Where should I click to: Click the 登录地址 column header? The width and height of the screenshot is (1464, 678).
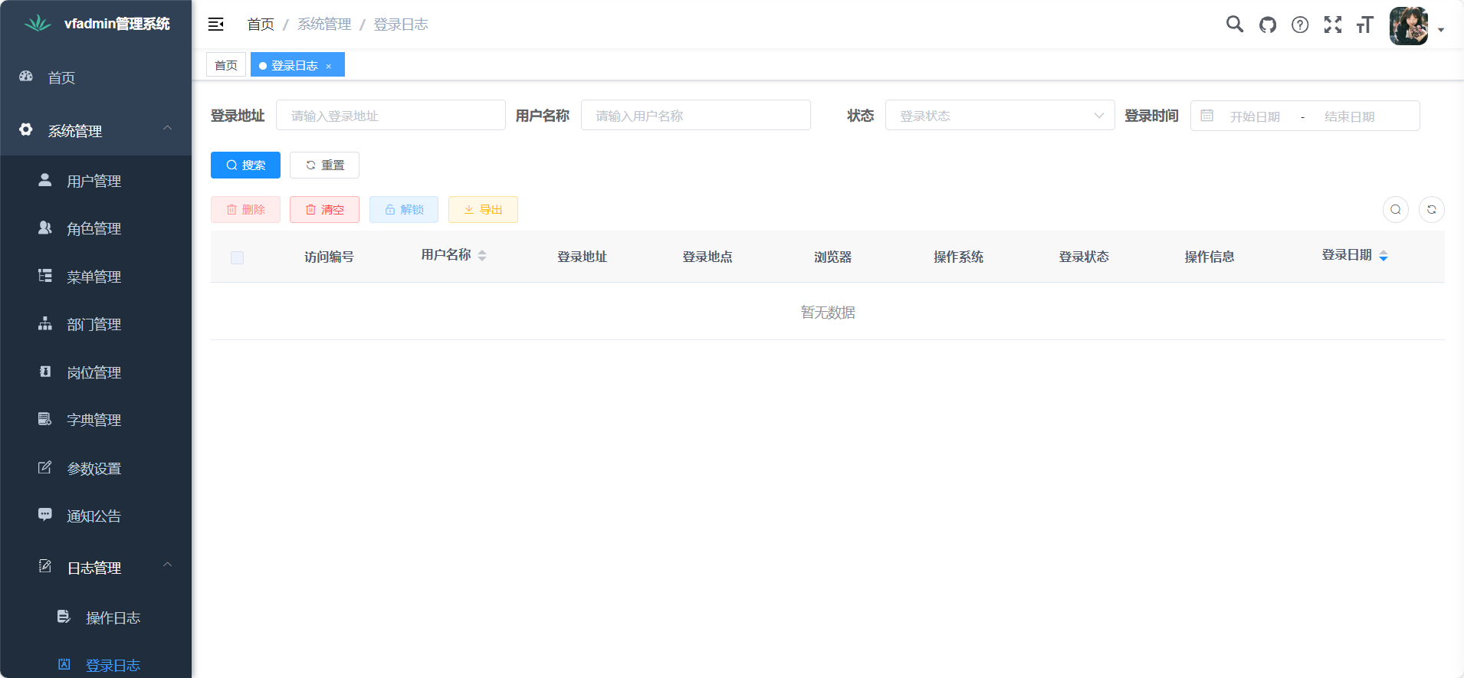coord(582,257)
